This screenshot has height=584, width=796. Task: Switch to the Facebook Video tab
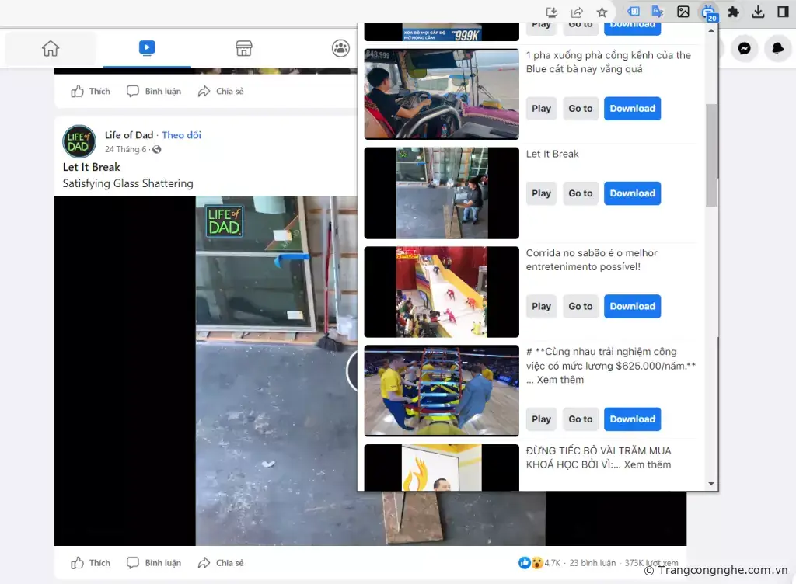(147, 49)
